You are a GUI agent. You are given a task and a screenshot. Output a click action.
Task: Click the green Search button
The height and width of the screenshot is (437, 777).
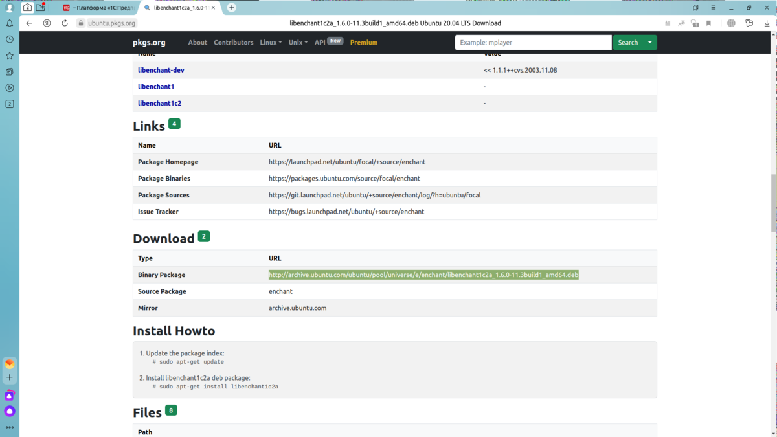coord(627,43)
